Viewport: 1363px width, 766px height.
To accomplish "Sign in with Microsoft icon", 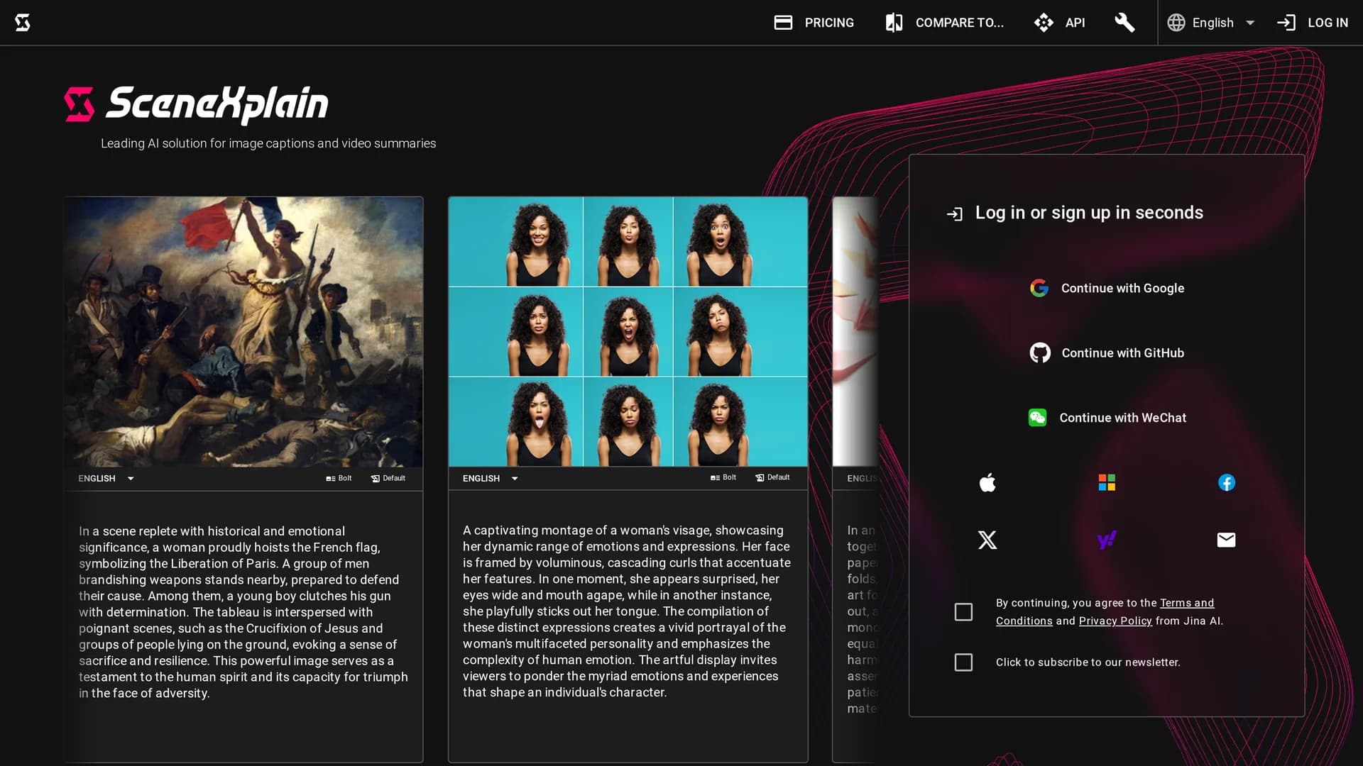I will point(1107,483).
